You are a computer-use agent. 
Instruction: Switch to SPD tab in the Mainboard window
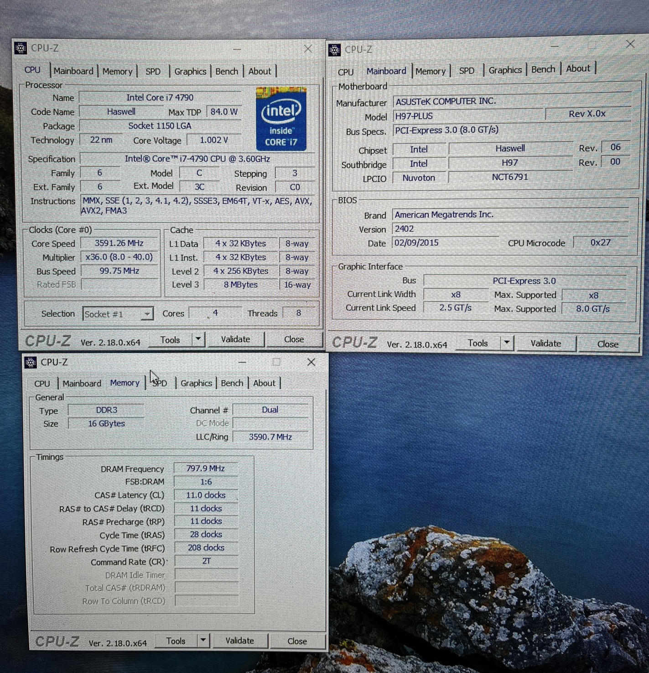(x=467, y=71)
